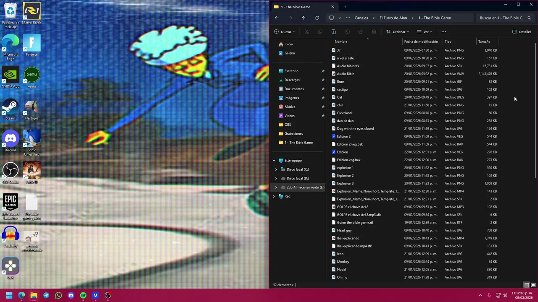Show hidden breadcrumb path with ellipsis
The height and width of the screenshot is (302, 538).
pyautogui.click(x=348, y=18)
